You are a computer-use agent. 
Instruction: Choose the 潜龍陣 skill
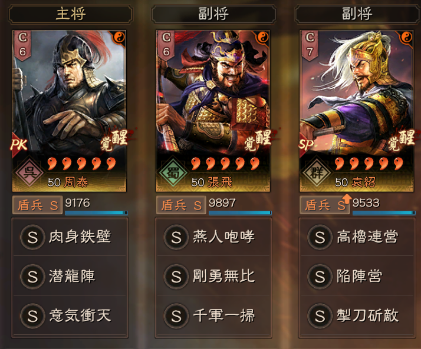tap(70, 276)
